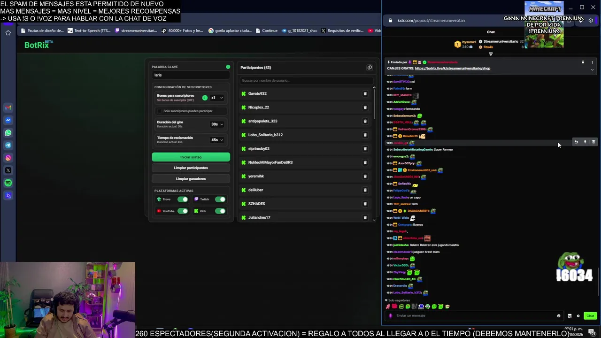Delete participant Nicoplex_22

pos(365,108)
